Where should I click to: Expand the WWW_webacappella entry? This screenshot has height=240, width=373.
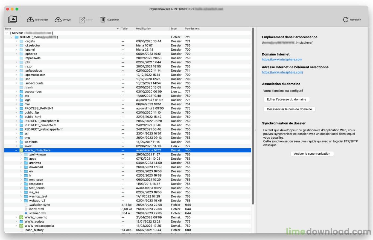point(16,226)
